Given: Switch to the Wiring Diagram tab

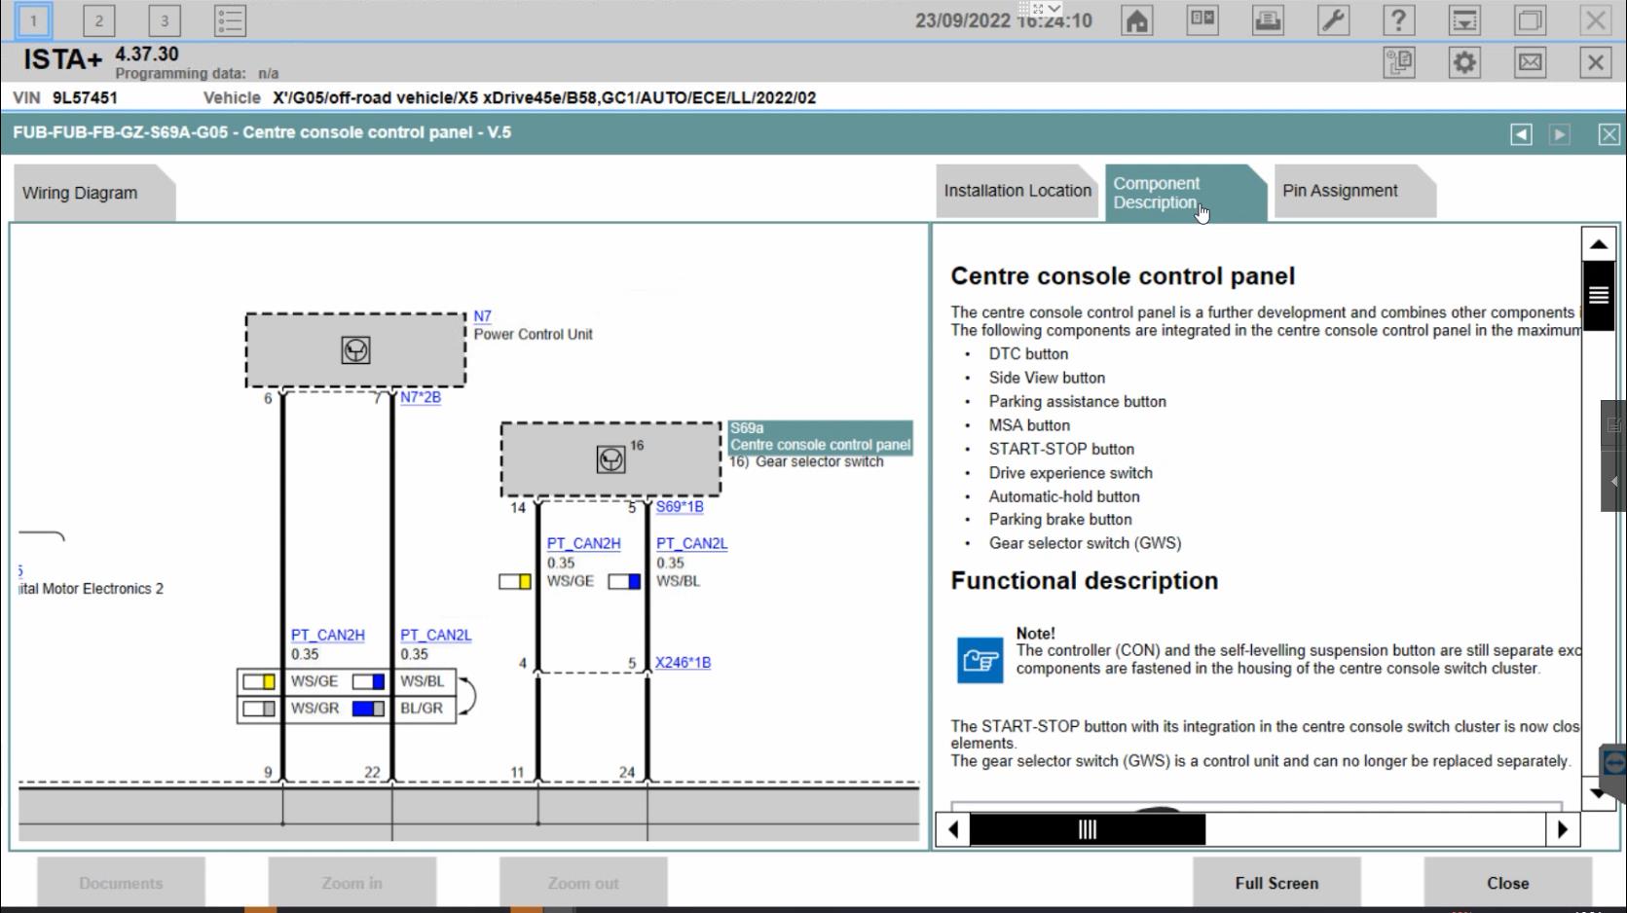Looking at the screenshot, I should coord(93,193).
